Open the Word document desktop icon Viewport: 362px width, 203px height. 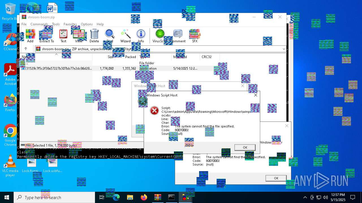coord(52,8)
